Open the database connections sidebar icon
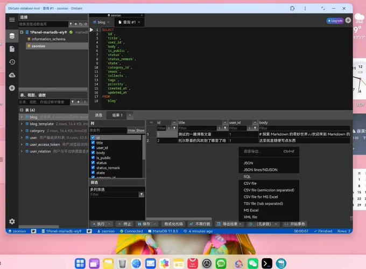Viewport: 366px width, 269px height. click(x=12, y=36)
